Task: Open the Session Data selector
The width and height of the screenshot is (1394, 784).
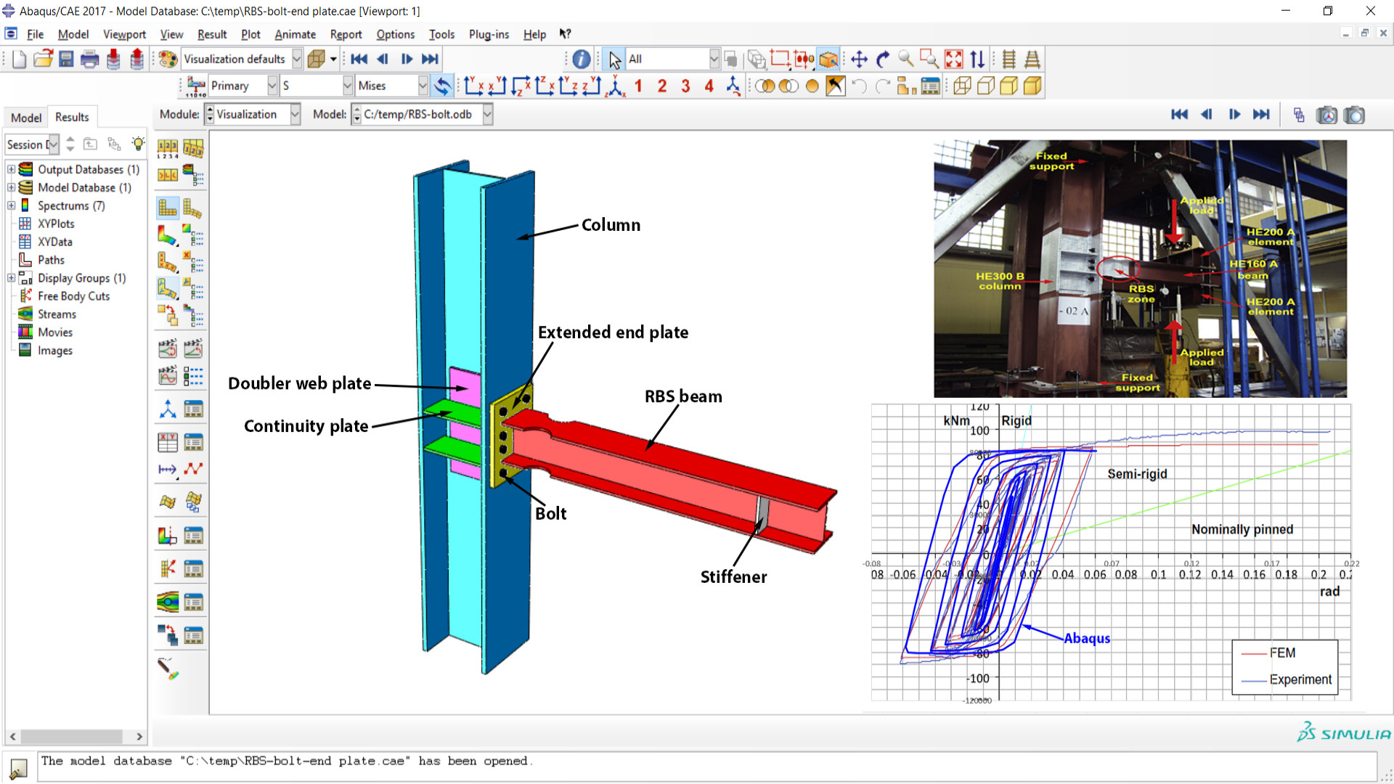Action: tap(32, 144)
